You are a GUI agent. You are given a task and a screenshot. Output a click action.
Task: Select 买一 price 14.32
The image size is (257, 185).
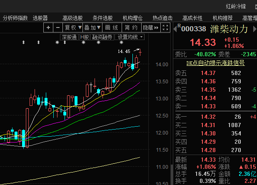208,117
